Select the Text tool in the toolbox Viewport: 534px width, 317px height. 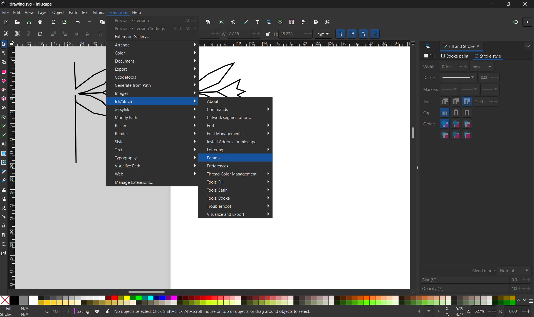point(4,144)
